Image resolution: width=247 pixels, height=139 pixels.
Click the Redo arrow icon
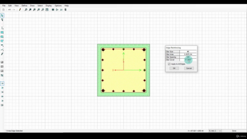click(x=14, y=10)
